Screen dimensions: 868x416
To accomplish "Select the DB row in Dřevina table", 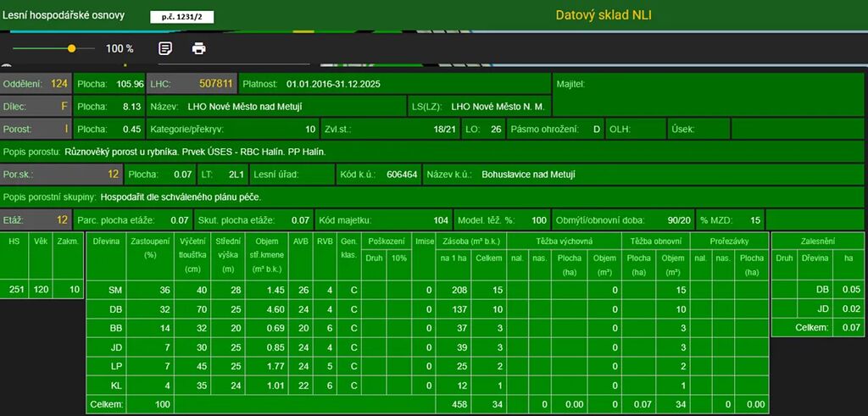I will 115,308.
